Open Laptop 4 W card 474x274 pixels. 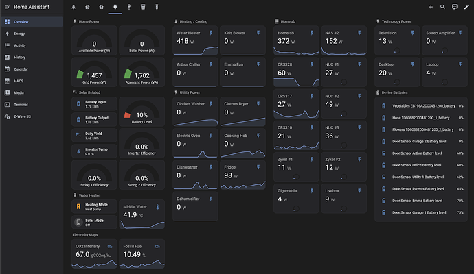coord(444,73)
